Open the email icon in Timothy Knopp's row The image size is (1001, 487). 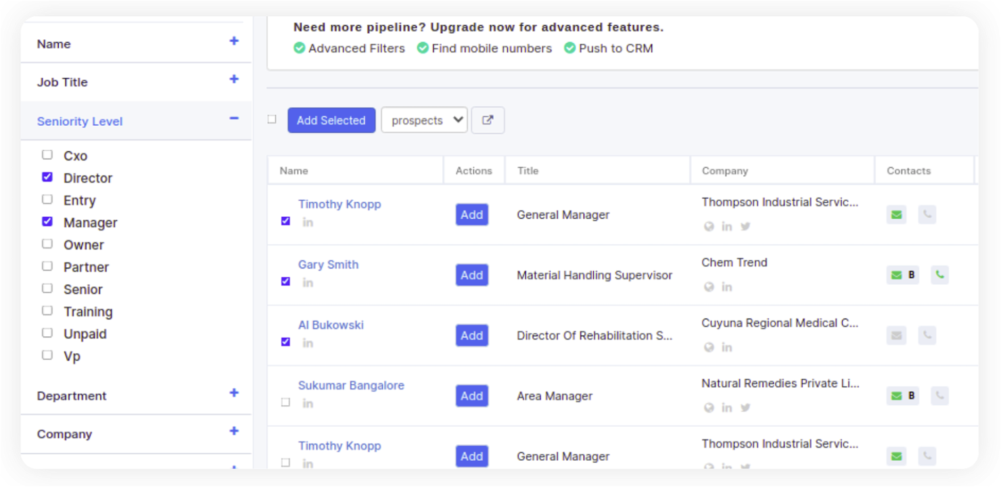pos(896,214)
